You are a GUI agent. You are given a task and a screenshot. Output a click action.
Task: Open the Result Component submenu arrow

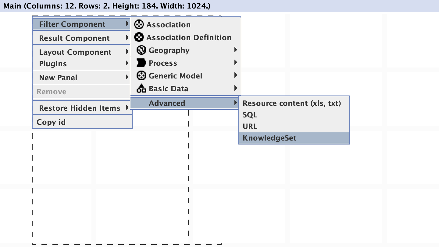127,38
